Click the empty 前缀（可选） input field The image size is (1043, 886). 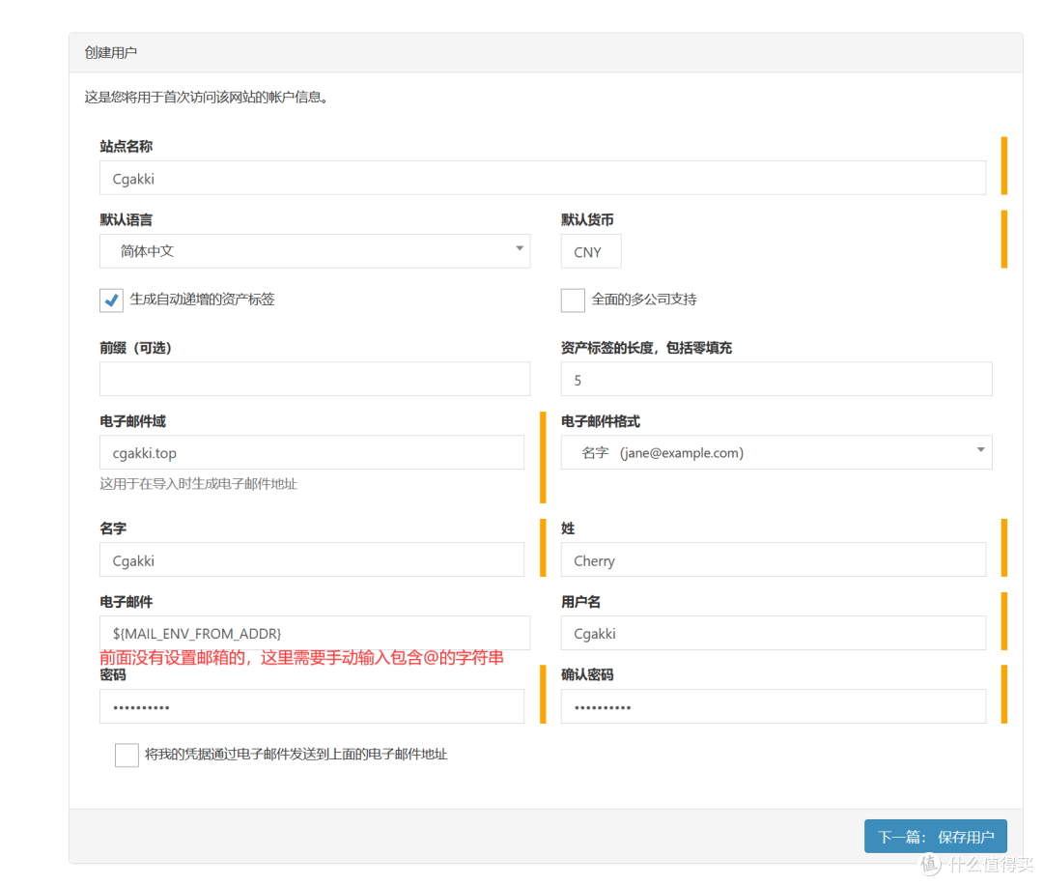click(x=315, y=379)
